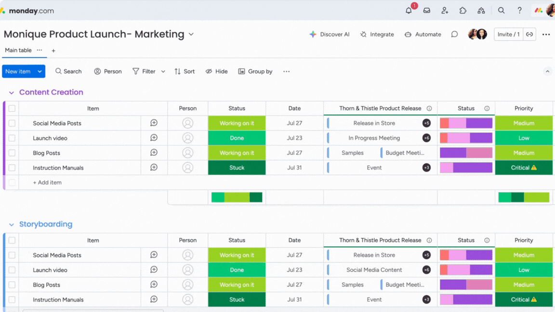Click mirrored status bar of Content Creation Blog Posts
The width and height of the screenshot is (555, 312).
[466, 153]
